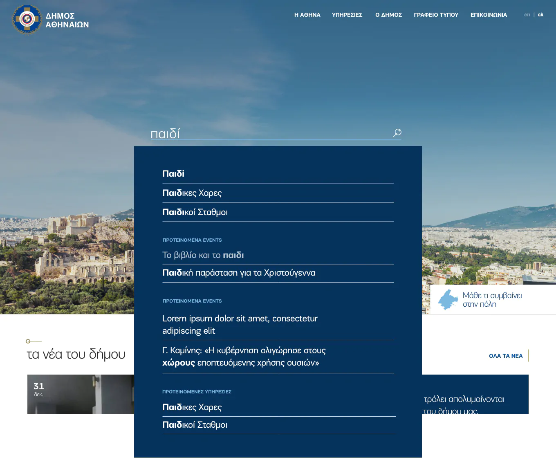Open the ΓΡΑΦΕΙΟ ΤΥΠΟΥ menu
Screen dimensions: 556x458
pos(436,15)
